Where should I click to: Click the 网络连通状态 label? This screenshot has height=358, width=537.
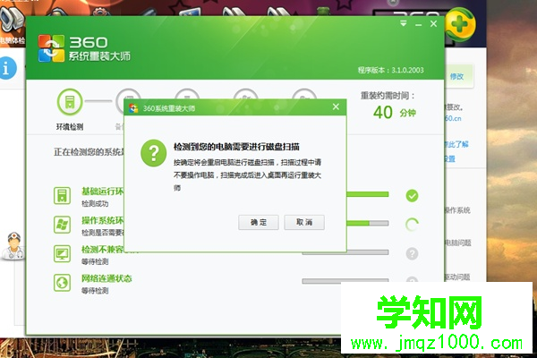click(107, 278)
